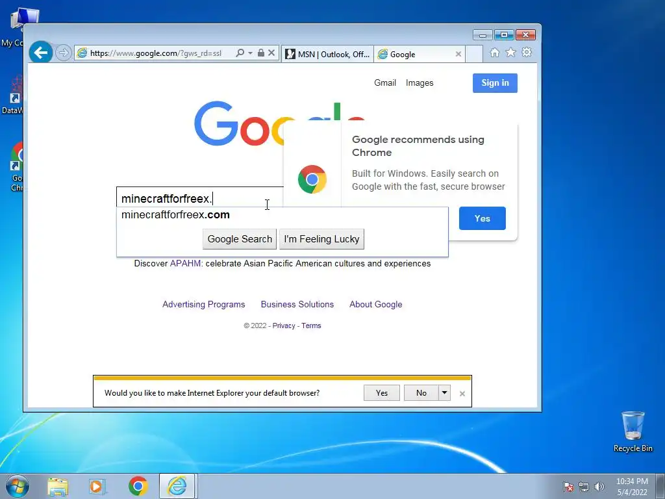Click I'm Feeling Lucky button
665x499 pixels.
point(321,239)
